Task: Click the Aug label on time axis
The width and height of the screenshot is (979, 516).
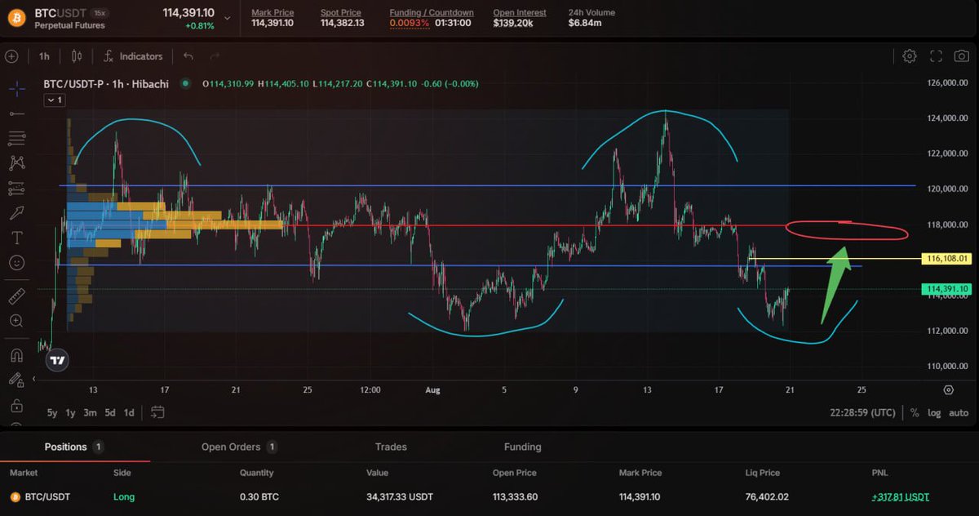Action: point(433,390)
